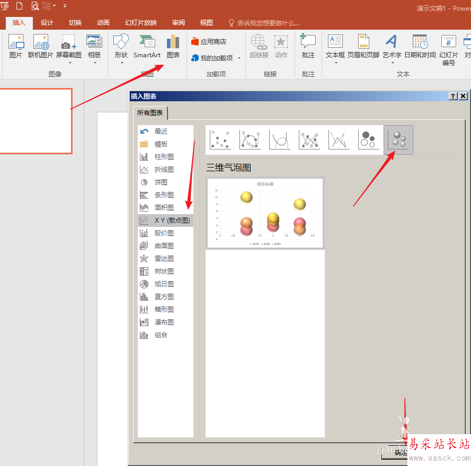The height and width of the screenshot is (466, 471).
Task: Select the All Charts (所有图表) tab
Action: 150,113
